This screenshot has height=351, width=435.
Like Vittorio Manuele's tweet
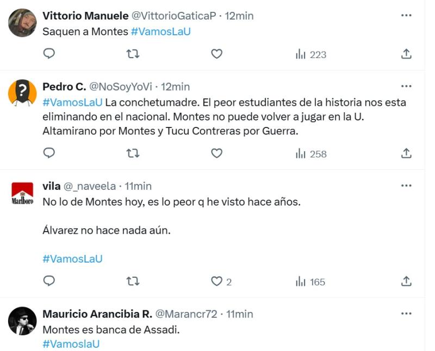coord(217,54)
